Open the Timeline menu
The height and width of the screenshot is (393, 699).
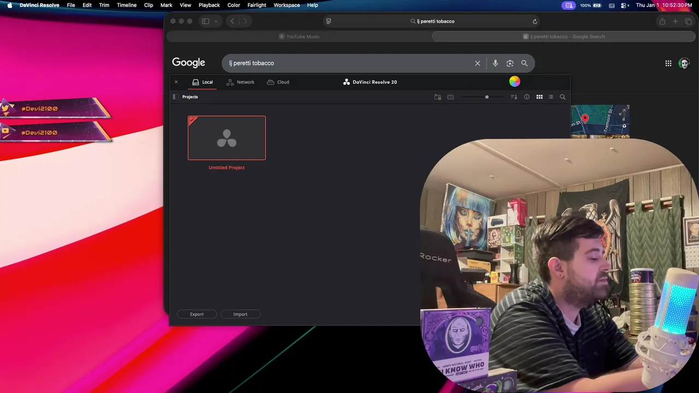[127, 5]
